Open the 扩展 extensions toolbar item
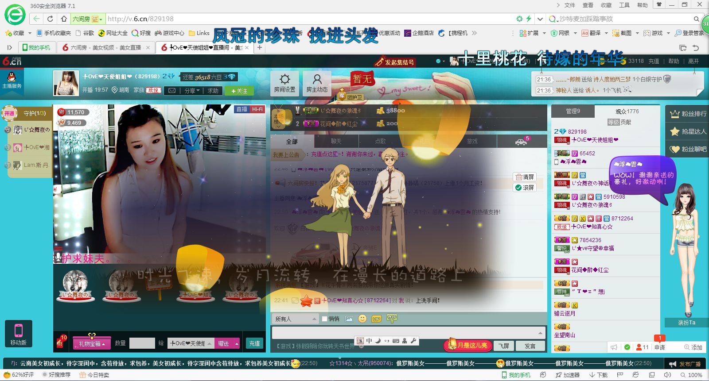This screenshot has height=381, width=709. tap(529, 33)
